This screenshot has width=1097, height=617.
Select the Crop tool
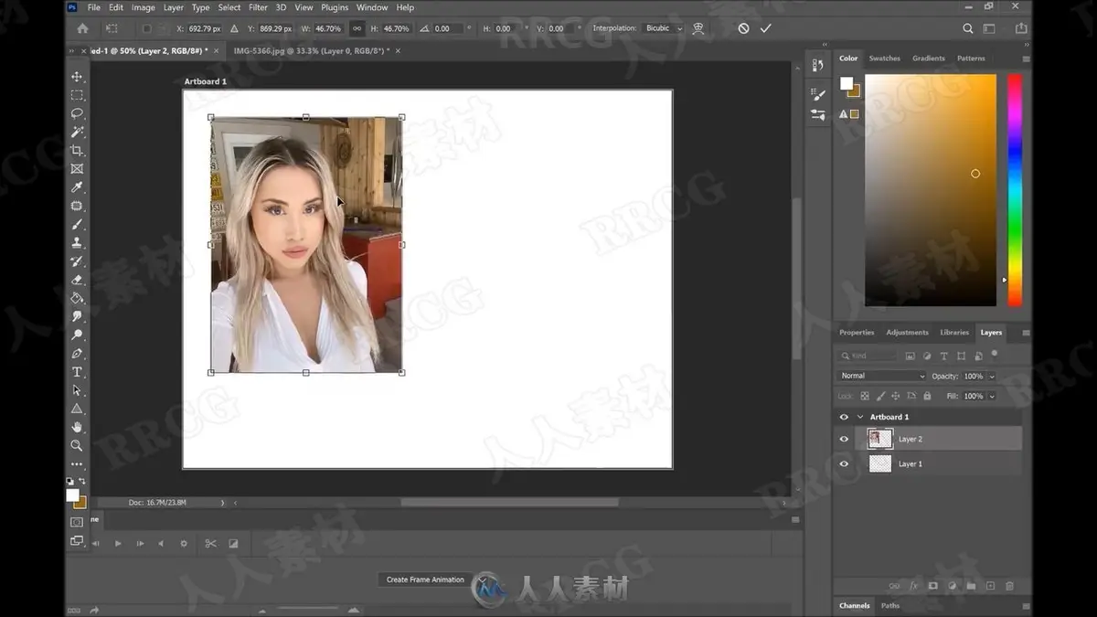click(x=77, y=150)
